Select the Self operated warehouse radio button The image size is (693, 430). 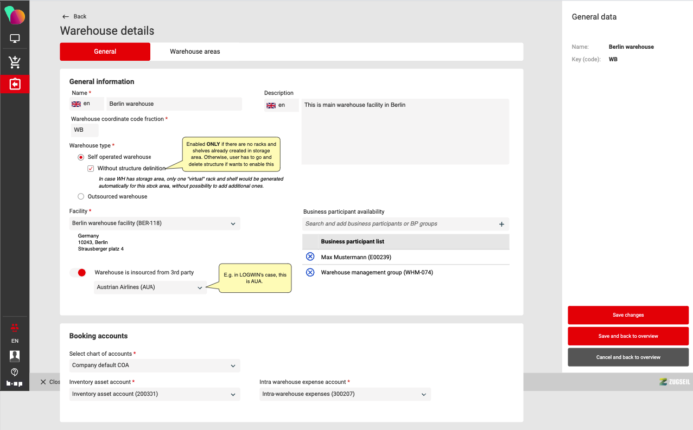tap(81, 157)
